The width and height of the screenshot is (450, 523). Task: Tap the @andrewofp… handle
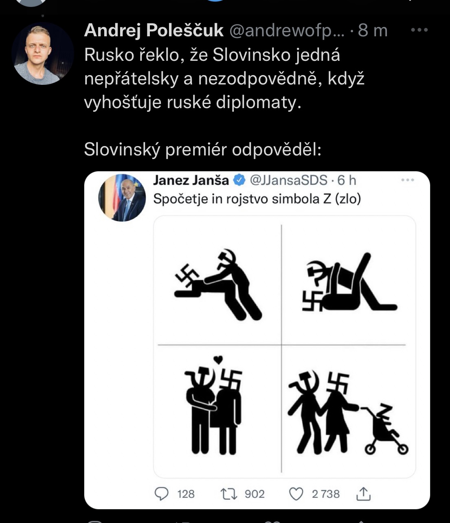[287, 31]
